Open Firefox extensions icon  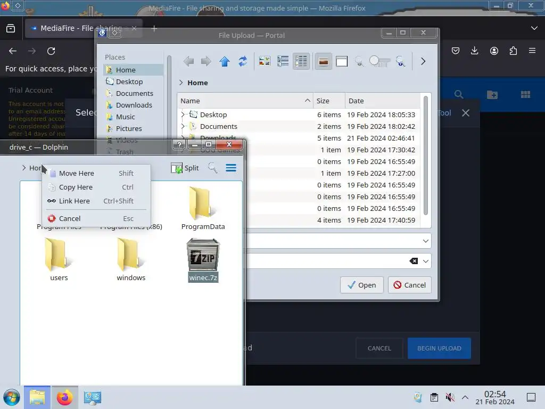click(x=513, y=51)
